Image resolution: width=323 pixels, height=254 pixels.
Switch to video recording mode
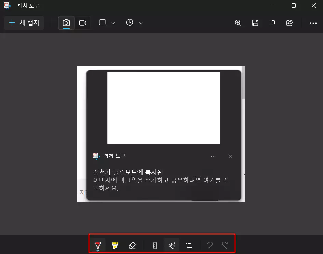[82, 23]
